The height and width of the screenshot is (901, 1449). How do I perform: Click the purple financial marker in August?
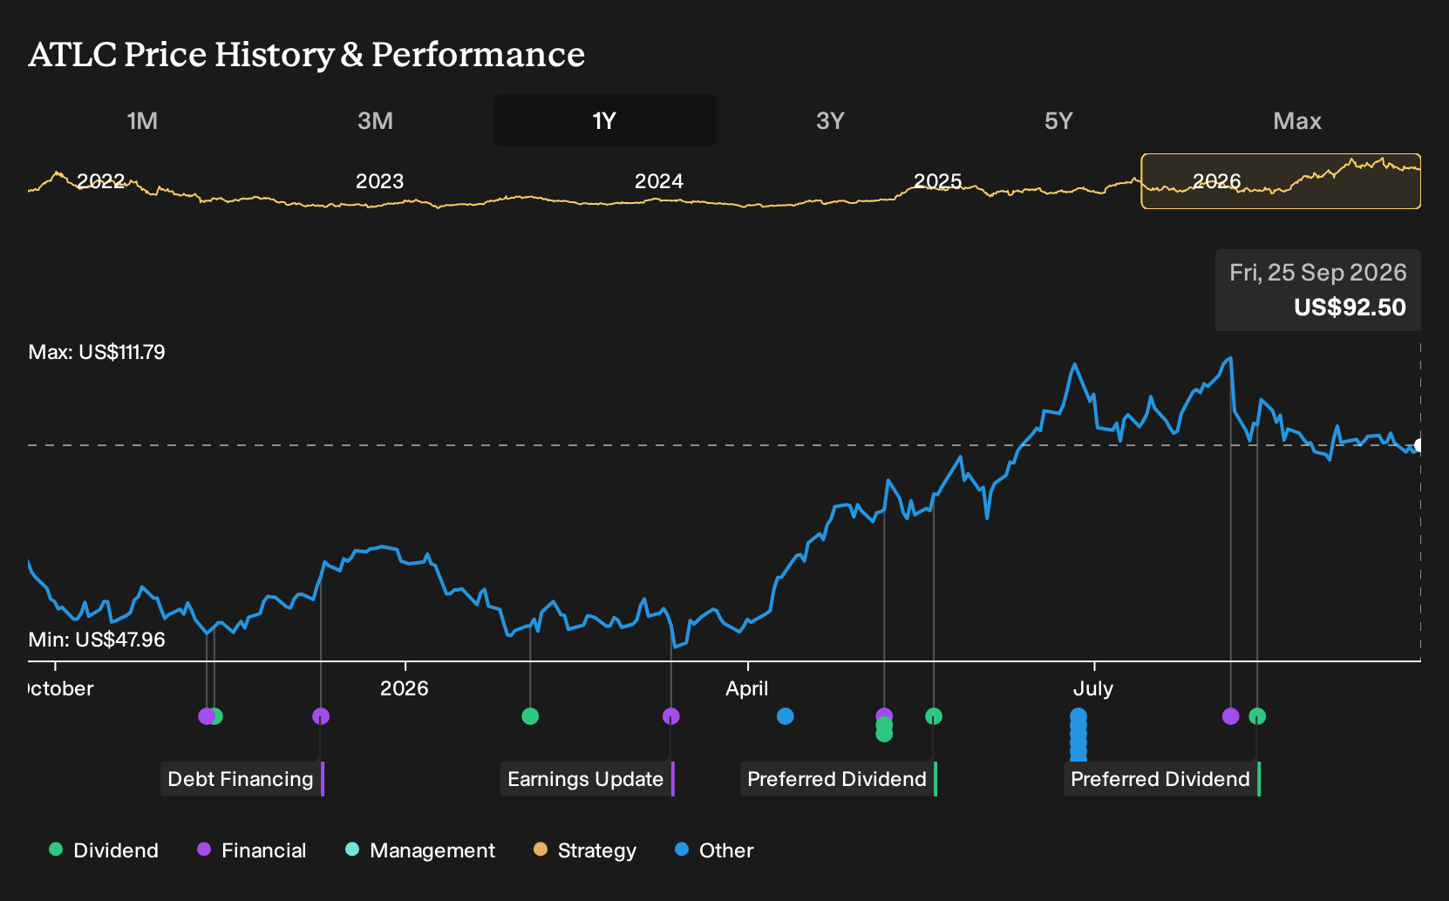(x=1230, y=716)
